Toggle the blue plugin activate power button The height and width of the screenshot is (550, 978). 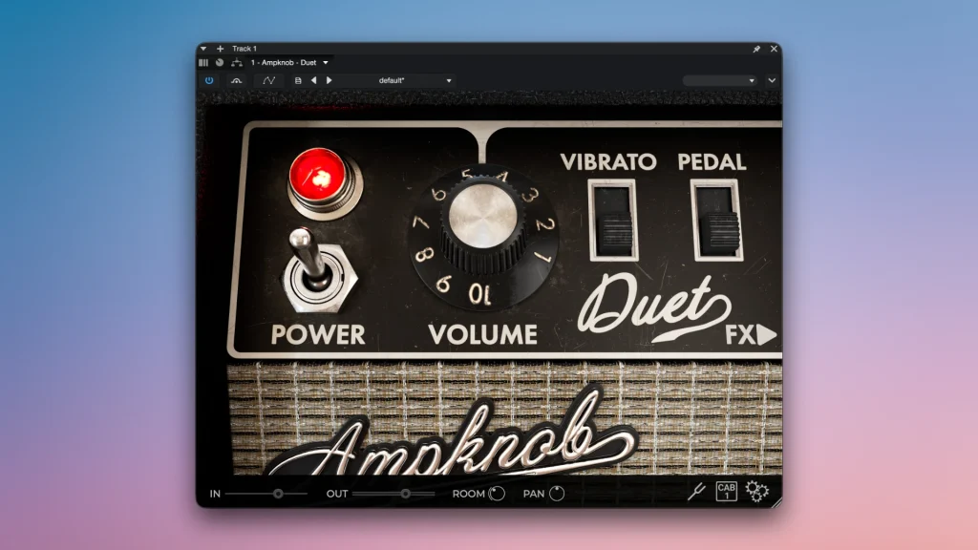209,80
